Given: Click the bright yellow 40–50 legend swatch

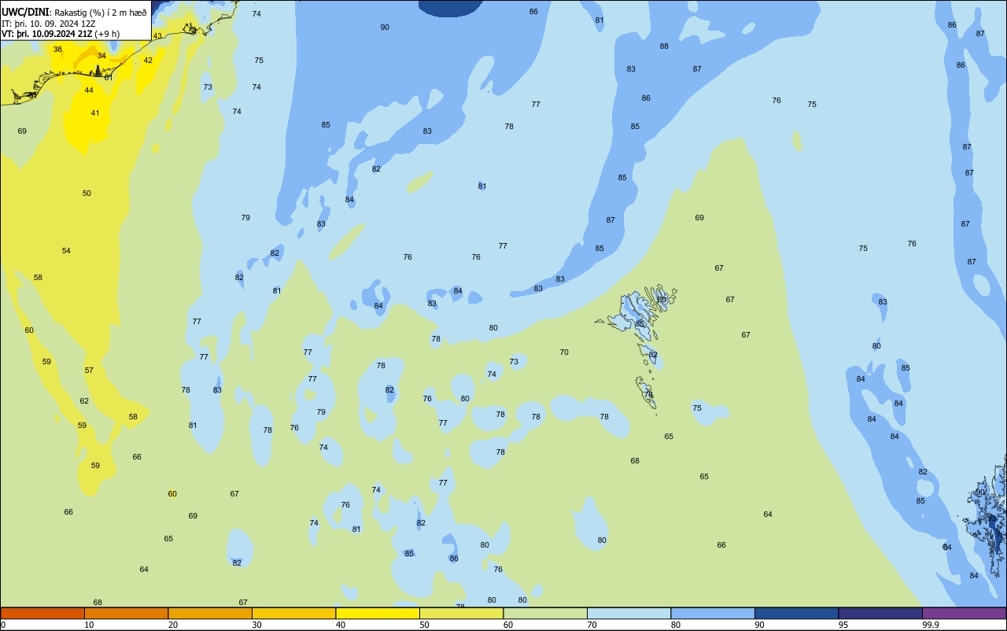Looking at the screenshot, I should pyautogui.click(x=378, y=613).
